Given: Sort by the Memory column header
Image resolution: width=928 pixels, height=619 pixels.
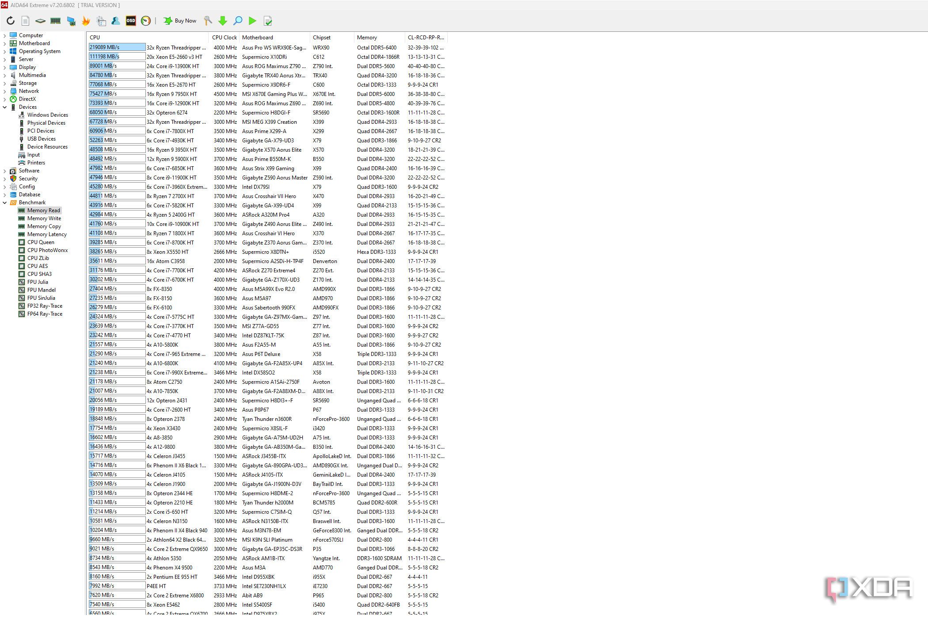Looking at the screenshot, I should coord(379,38).
